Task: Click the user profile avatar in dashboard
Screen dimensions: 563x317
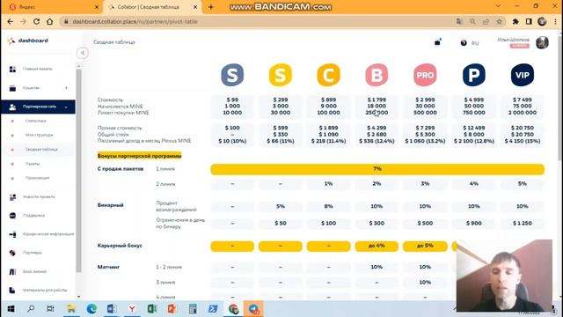Action: click(542, 42)
